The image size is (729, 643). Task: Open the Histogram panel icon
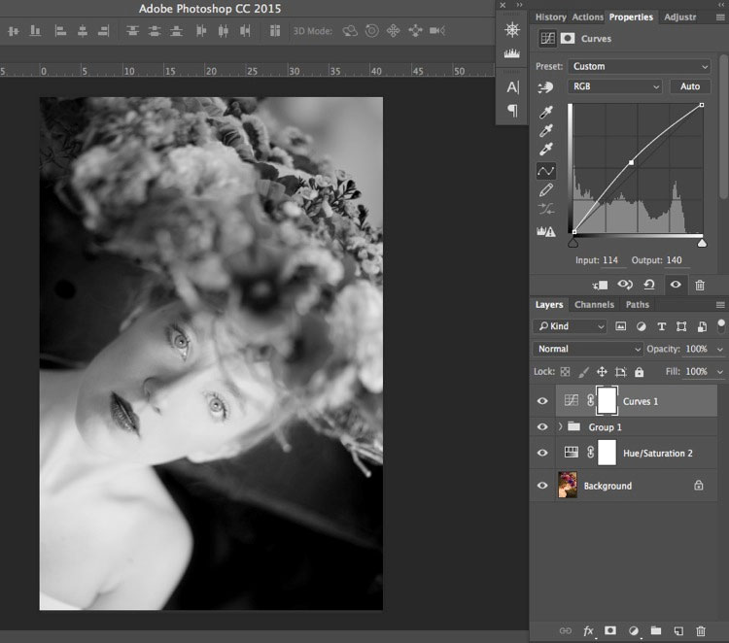point(512,53)
